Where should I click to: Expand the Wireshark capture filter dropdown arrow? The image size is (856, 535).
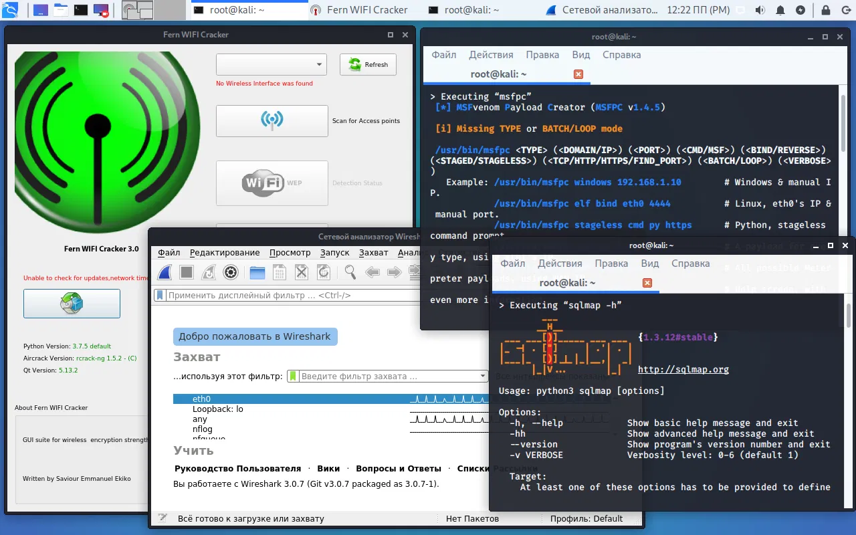484,377
